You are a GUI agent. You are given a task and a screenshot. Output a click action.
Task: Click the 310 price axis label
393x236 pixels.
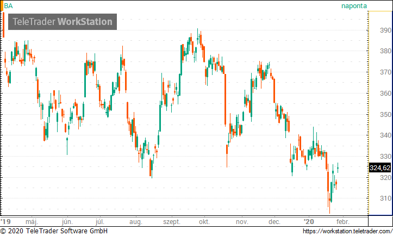pos(385,198)
